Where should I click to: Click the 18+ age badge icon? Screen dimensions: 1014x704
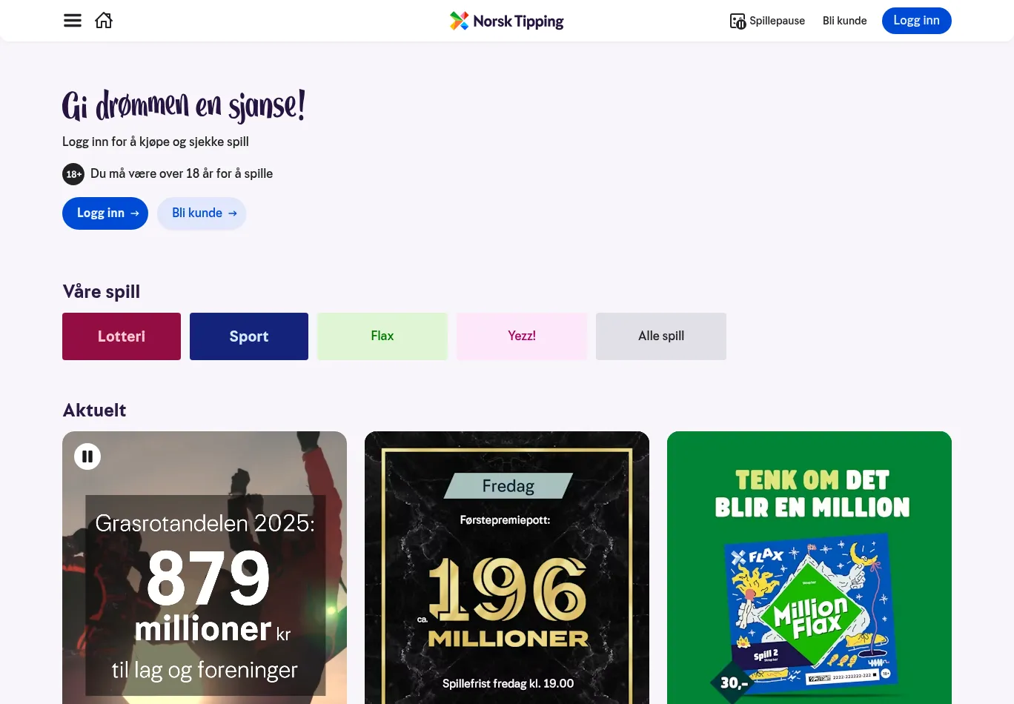click(x=73, y=174)
